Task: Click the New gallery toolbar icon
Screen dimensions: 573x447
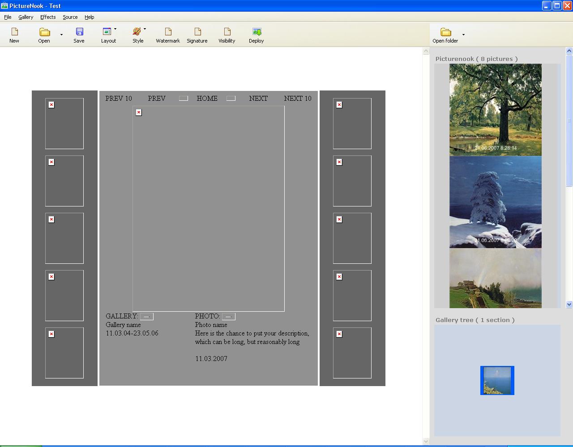Action: (x=14, y=32)
